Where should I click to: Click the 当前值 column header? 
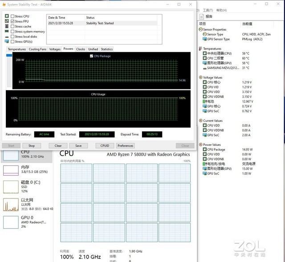247,24
